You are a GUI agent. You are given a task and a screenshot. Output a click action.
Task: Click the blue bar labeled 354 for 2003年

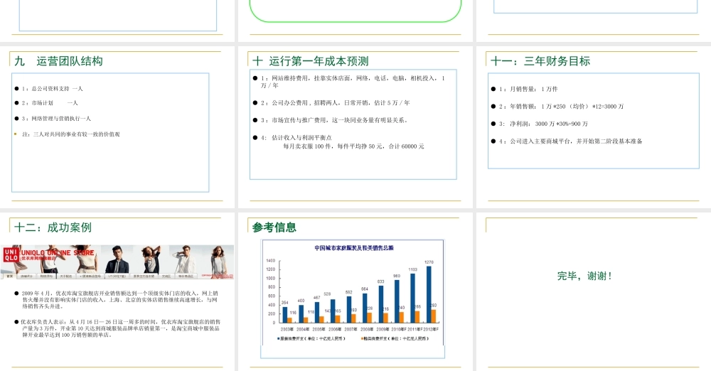[285, 315]
